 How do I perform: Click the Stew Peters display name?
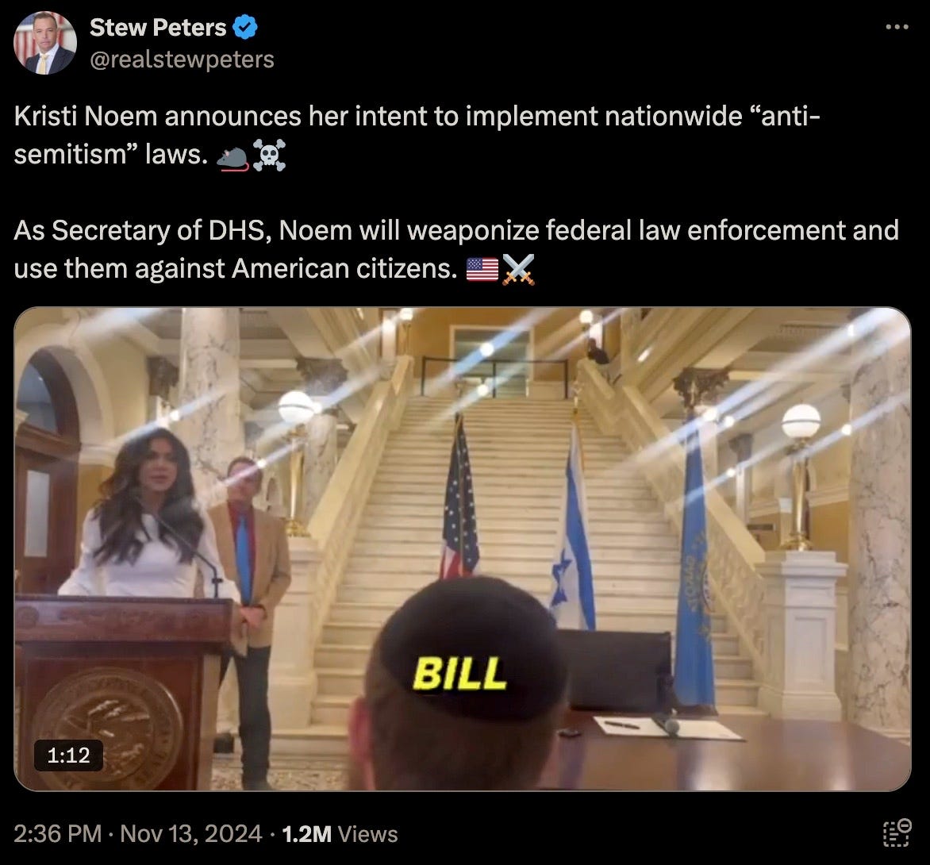[158, 27]
